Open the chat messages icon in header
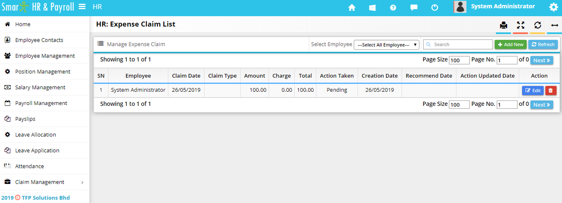The height and width of the screenshot is (203, 562). [x=414, y=7]
